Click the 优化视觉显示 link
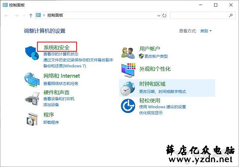The width and height of the screenshot is (239, 167). [151, 113]
